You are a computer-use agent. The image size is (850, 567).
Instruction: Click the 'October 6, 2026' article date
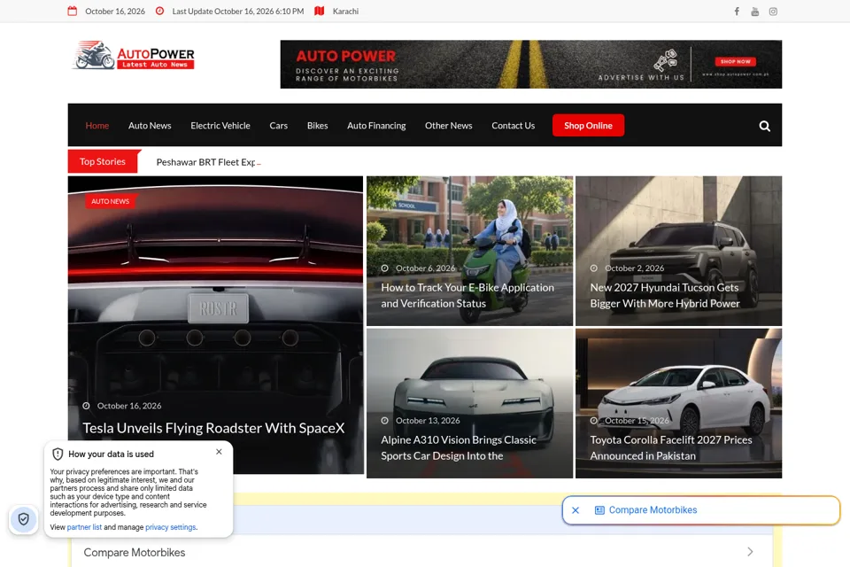tap(425, 268)
